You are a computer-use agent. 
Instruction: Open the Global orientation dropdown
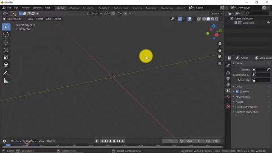(x=94, y=14)
